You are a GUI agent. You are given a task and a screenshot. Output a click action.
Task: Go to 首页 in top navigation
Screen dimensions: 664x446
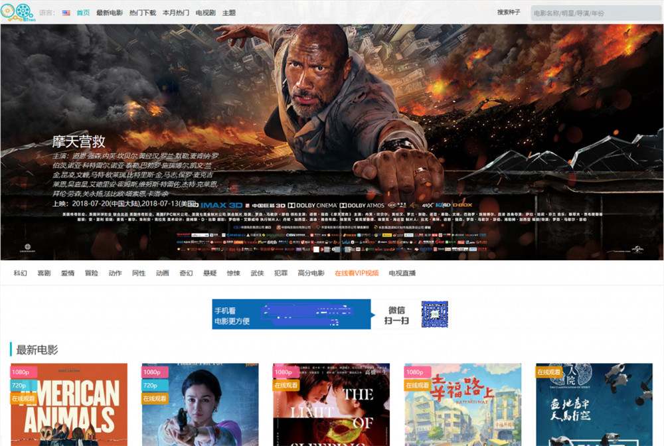(83, 13)
